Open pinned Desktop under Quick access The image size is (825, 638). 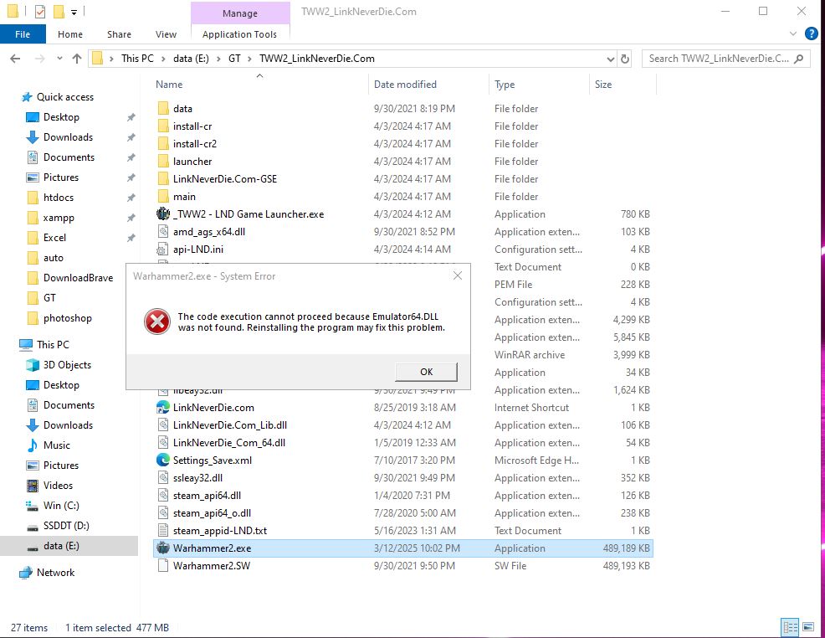[61, 117]
